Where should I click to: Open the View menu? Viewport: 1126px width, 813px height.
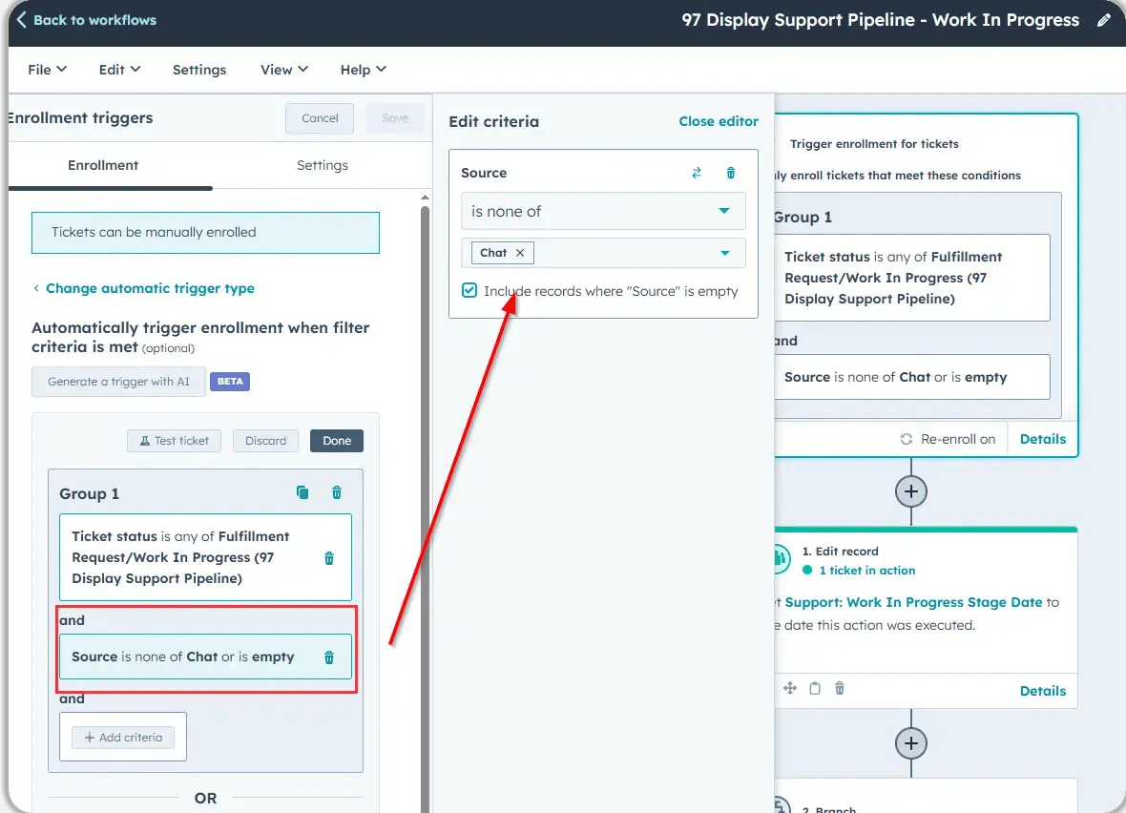(282, 69)
